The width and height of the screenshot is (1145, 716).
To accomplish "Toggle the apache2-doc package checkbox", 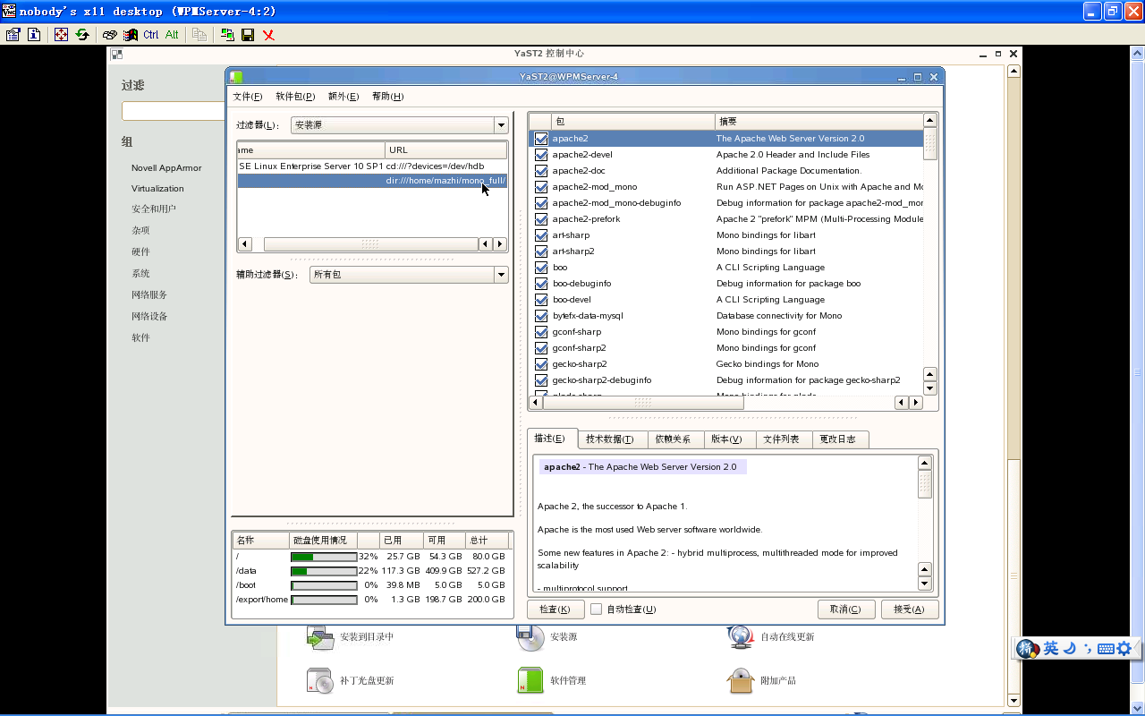I will click(x=541, y=171).
